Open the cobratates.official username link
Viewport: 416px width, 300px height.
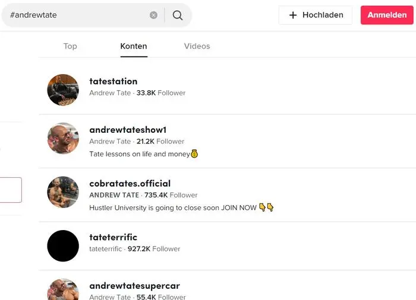(130, 183)
